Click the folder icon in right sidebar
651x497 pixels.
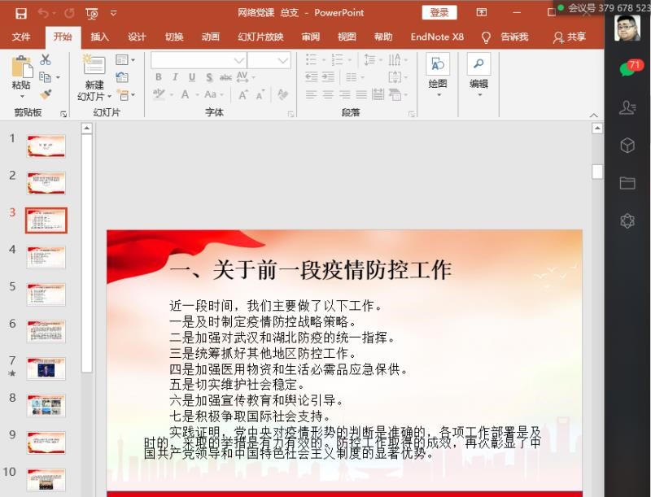click(627, 183)
